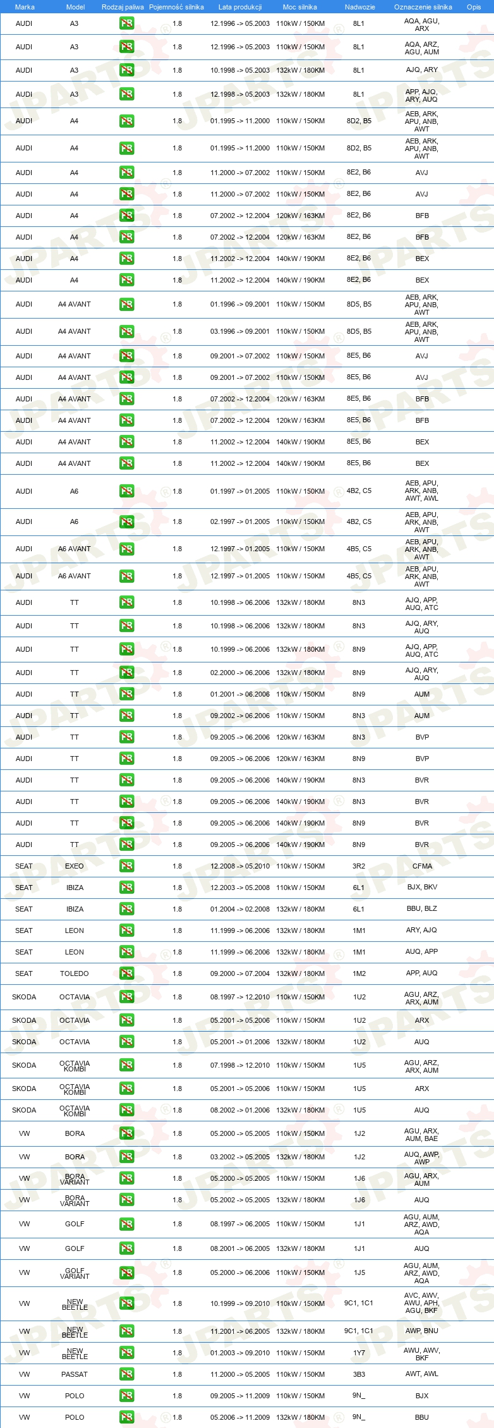Viewport: 494px width, 1428px height.
Task: Click fuel icon in SKODA OCTAVIA KOMBI 07.1998 row
Action: (126, 1065)
